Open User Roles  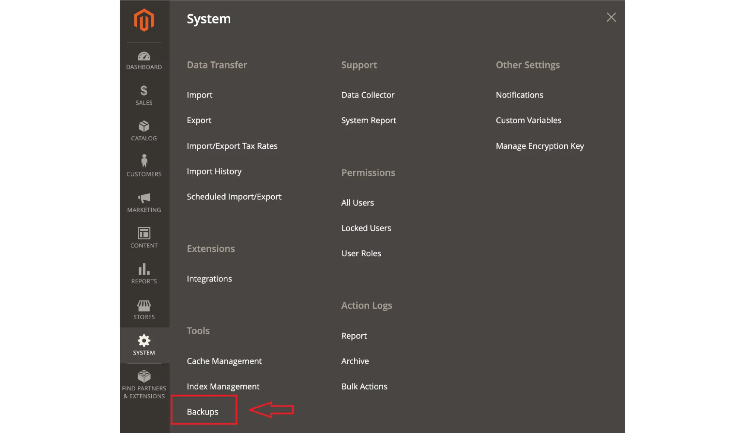(361, 254)
